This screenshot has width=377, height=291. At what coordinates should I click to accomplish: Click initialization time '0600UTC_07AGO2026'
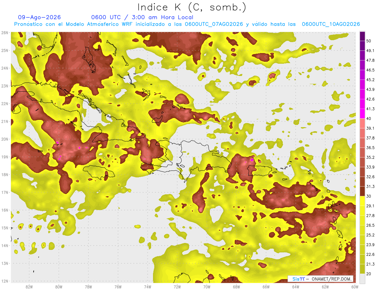pos(214,24)
